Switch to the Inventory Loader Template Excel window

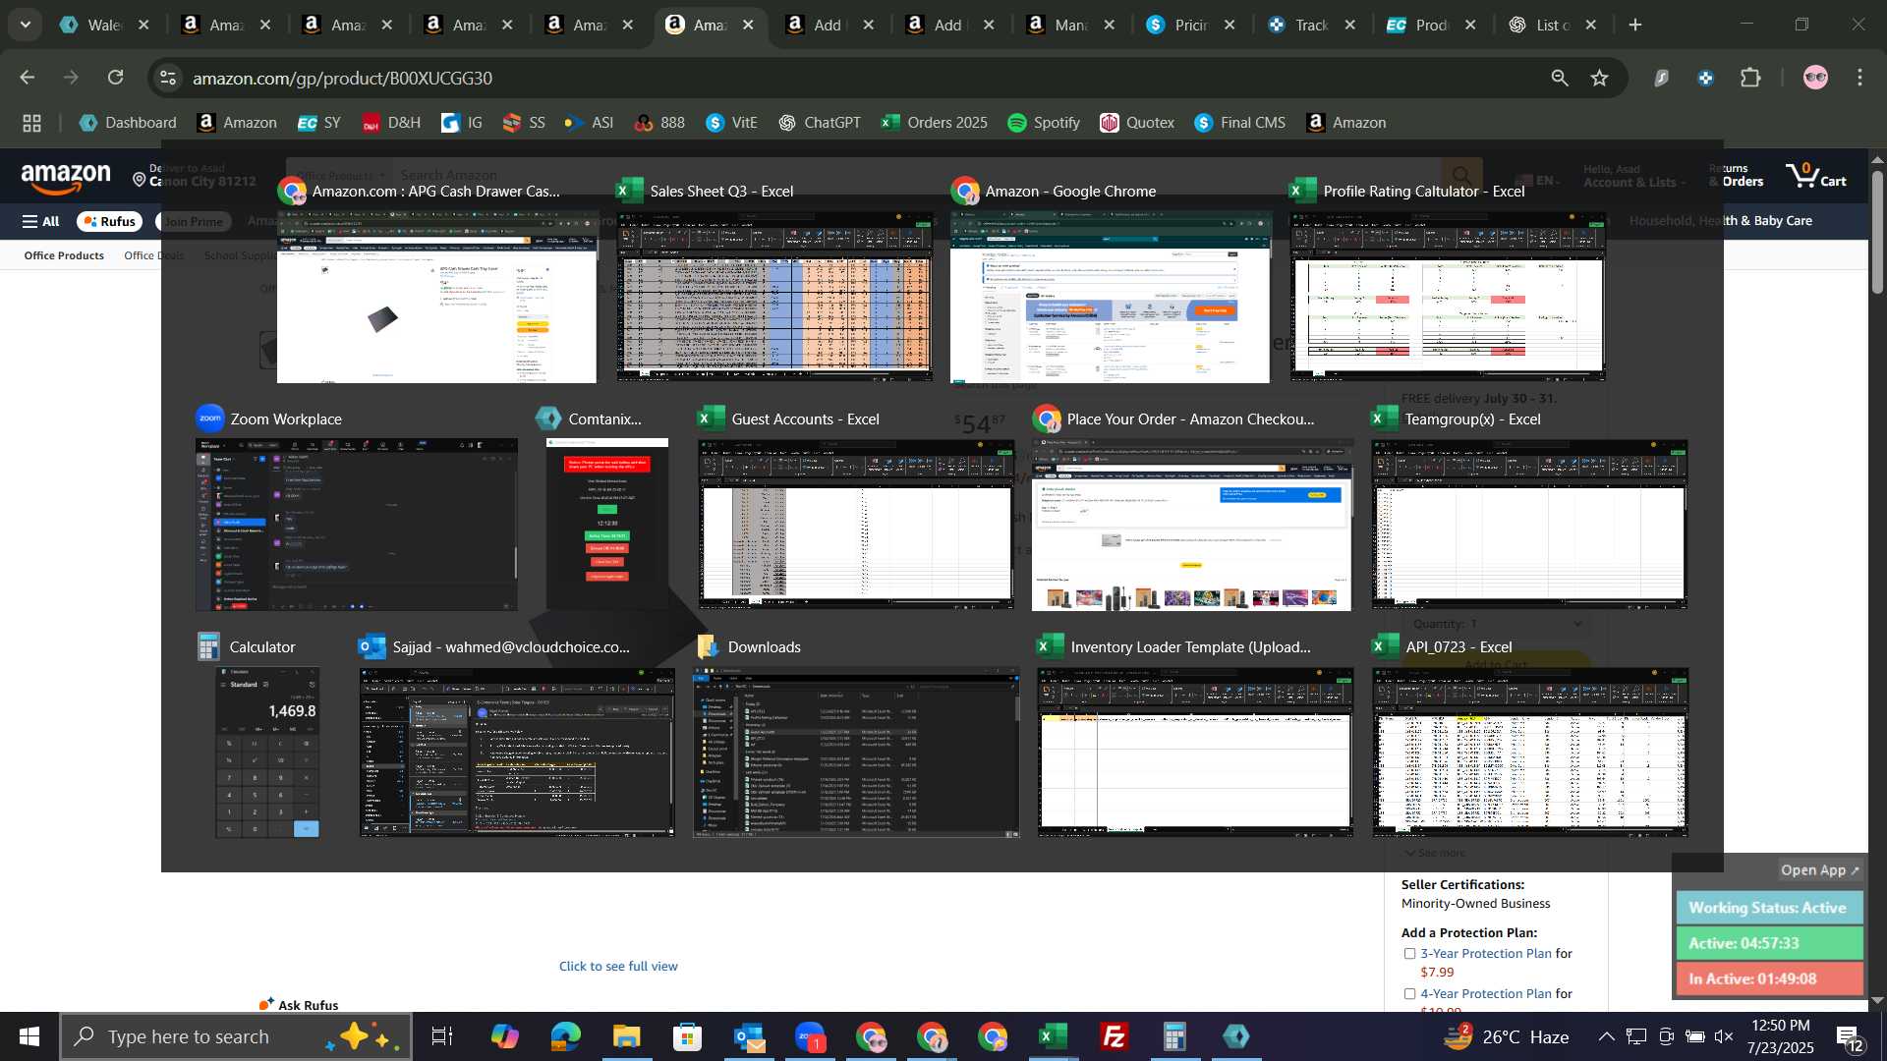click(1195, 753)
